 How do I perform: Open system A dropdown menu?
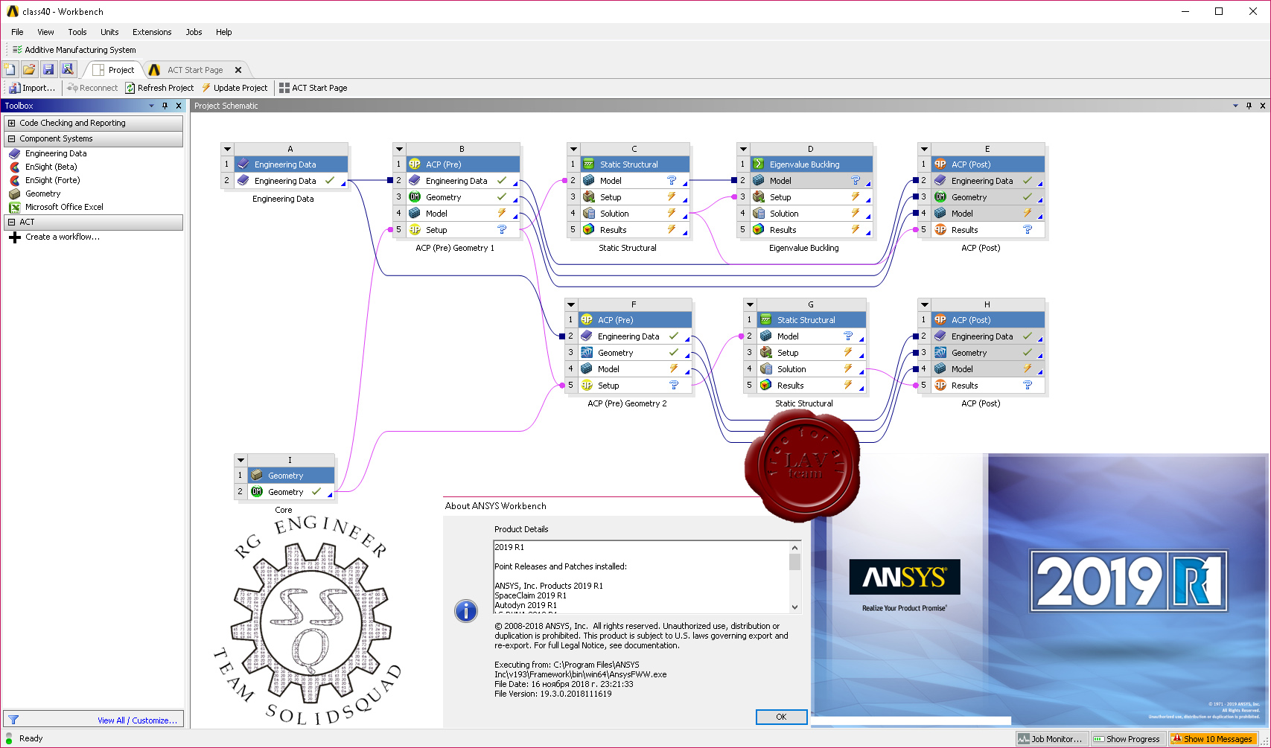coord(228,149)
